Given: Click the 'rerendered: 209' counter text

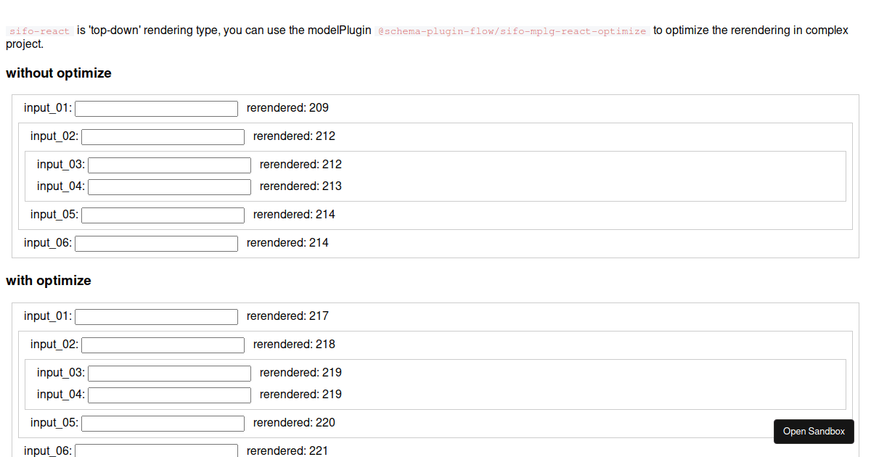Looking at the screenshot, I should 287,107.
